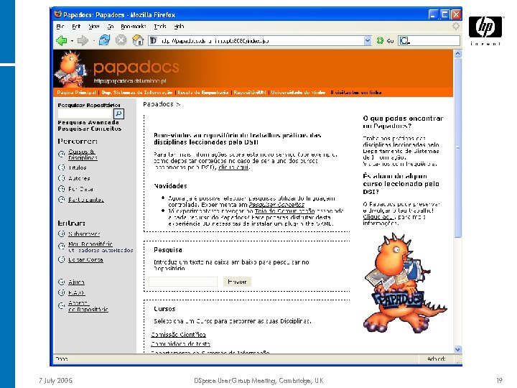Click the bullet icon beside Editar Conta

(x=61, y=259)
